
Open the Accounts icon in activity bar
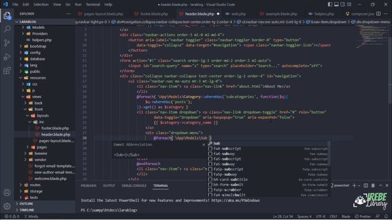click(7, 193)
